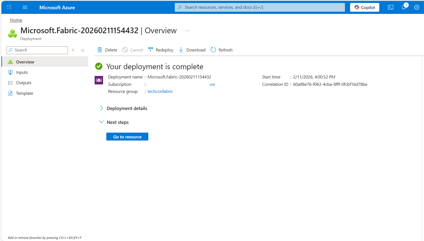The image size is (424, 241).
Task: Select Inputs in the sidebar
Action: click(22, 72)
